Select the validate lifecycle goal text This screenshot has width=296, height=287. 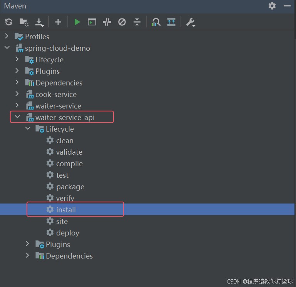(x=69, y=152)
